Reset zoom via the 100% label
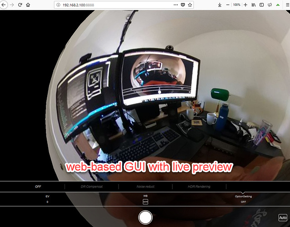Image resolution: width=290 pixels, height=227 pixels. pyautogui.click(x=236, y=5)
